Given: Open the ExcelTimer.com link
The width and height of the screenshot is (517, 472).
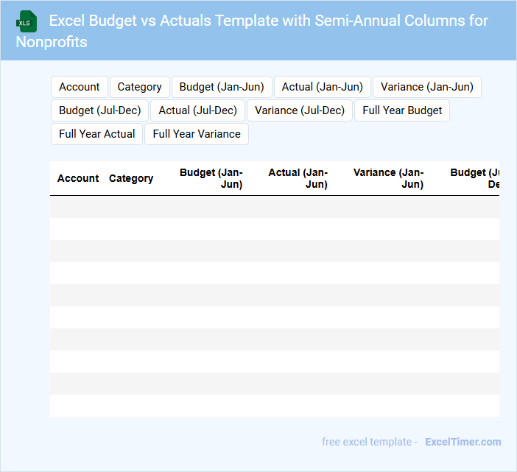Looking at the screenshot, I should tap(463, 442).
